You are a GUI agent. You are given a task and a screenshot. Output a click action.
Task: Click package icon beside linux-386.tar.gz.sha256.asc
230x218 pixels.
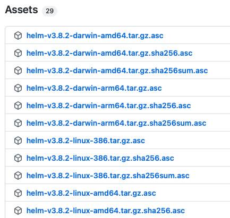pos(18,158)
